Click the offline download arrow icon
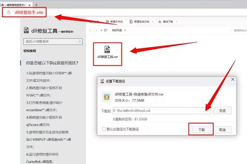The image size is (247, 164). coord(160,22)
